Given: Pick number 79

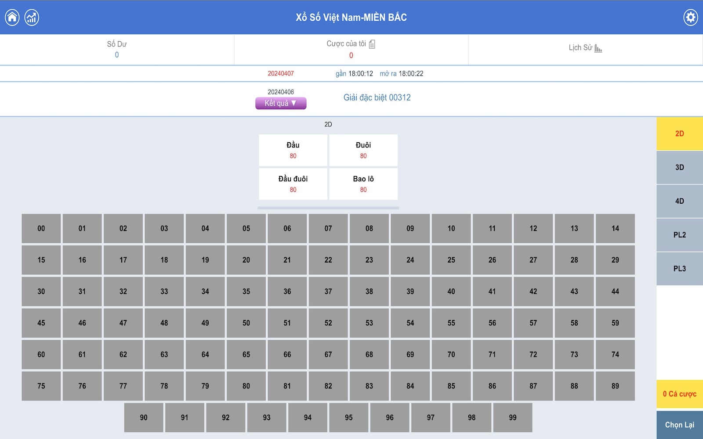Looking at the screenshot, I should 205,386.
